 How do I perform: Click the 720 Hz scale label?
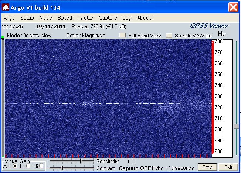tap(218, 107)
